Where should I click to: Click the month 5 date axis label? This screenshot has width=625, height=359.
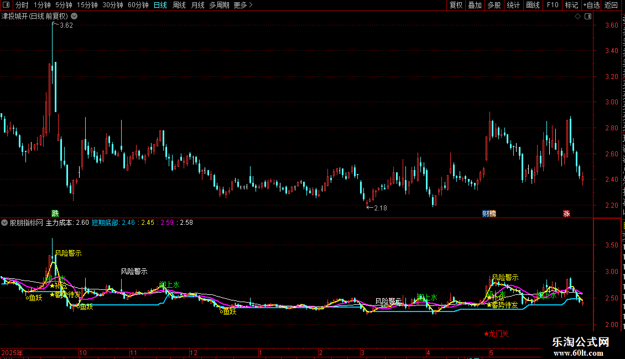pos(492,352)
